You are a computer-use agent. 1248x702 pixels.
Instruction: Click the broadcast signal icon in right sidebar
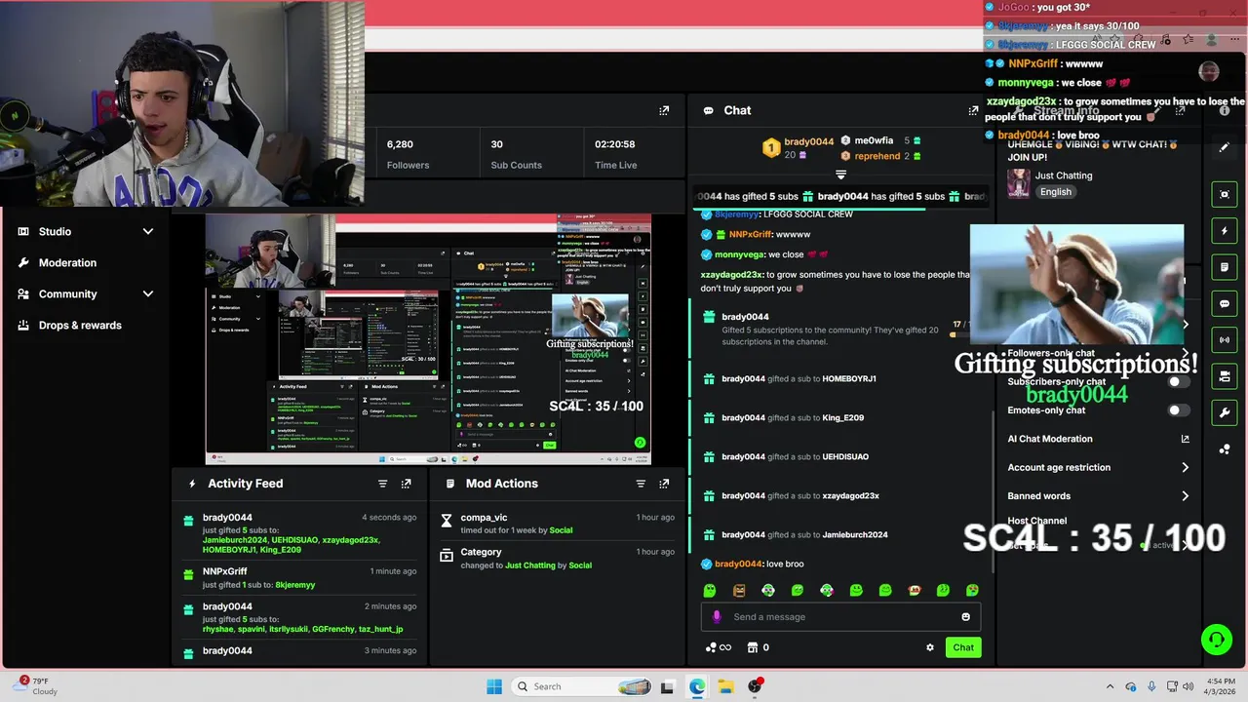pyautogui.click(x=1225, y=339)
